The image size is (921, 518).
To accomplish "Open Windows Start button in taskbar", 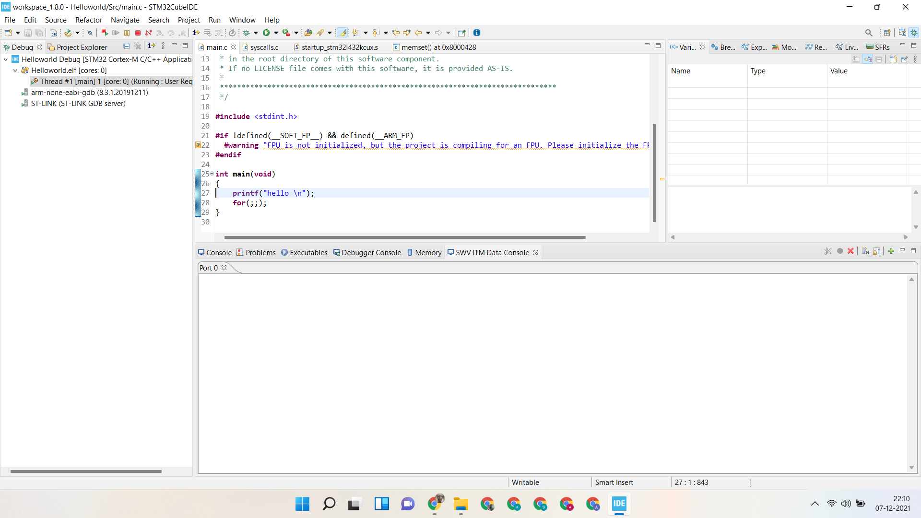I will pos(302,504).
